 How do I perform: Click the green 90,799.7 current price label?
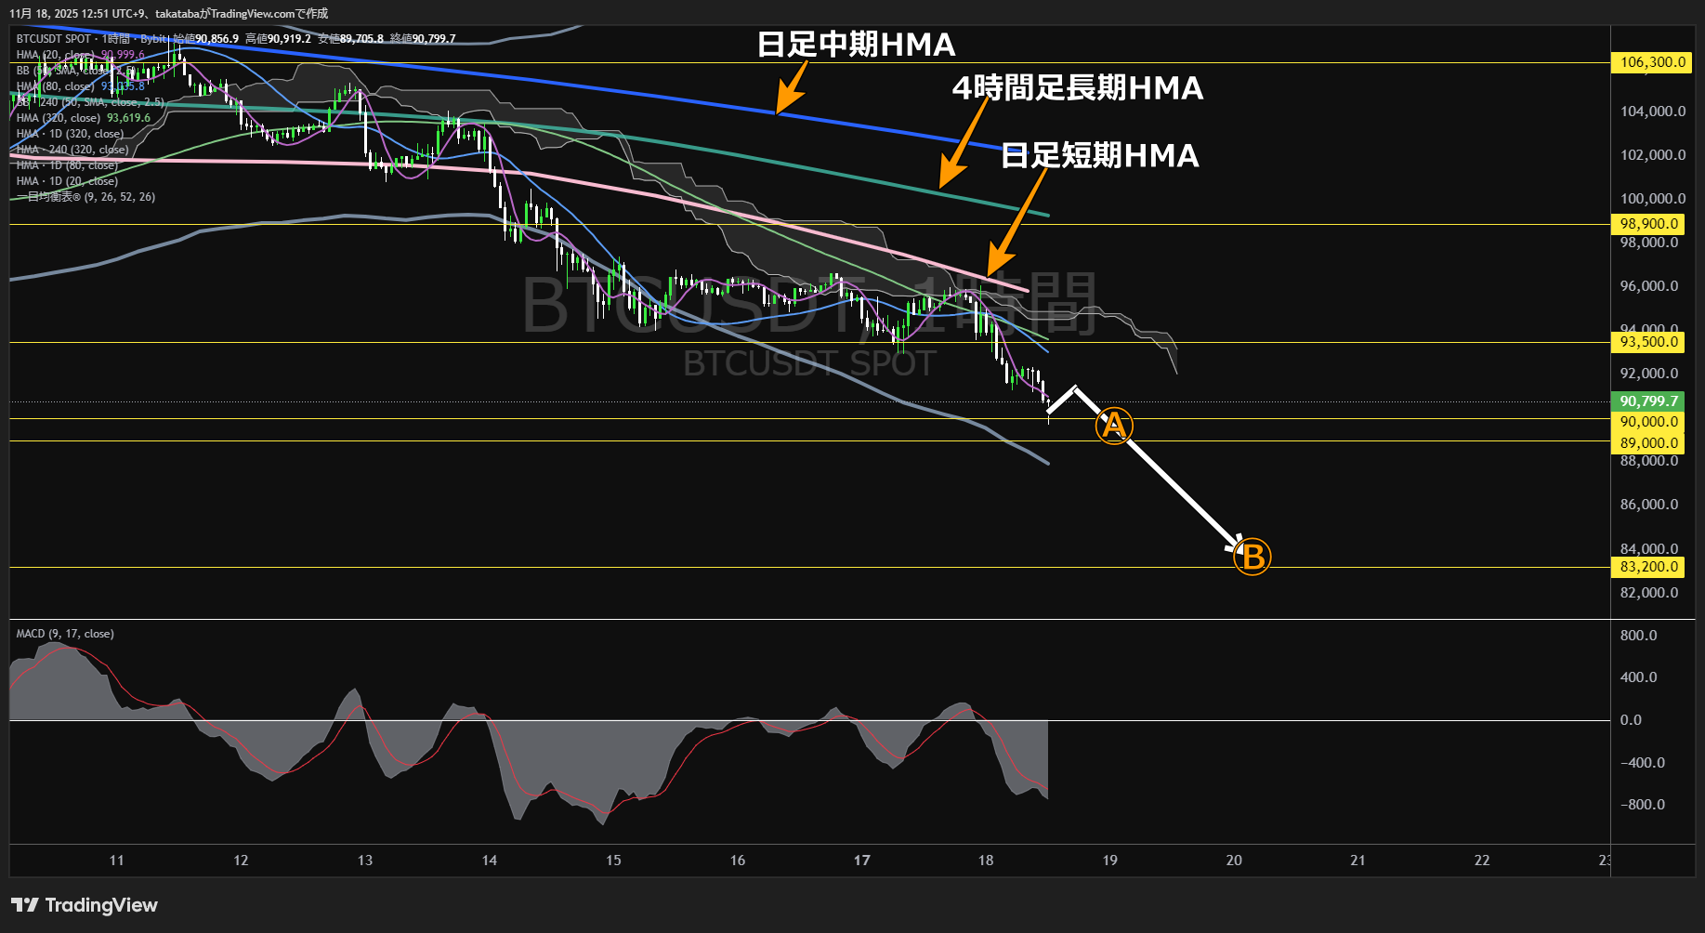[x=1651, y=401]
